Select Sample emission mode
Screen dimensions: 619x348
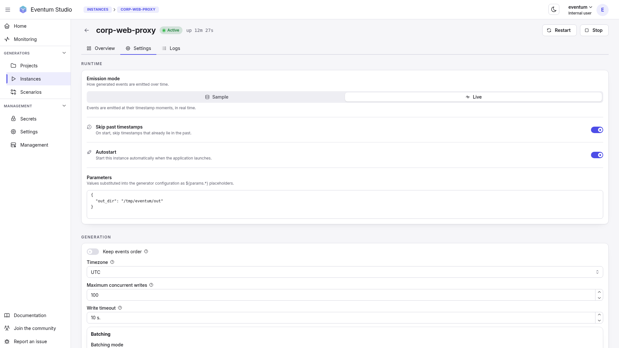point(216,97)
